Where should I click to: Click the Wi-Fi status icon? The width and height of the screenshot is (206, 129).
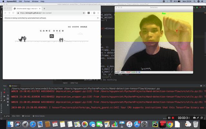point(171,1)
